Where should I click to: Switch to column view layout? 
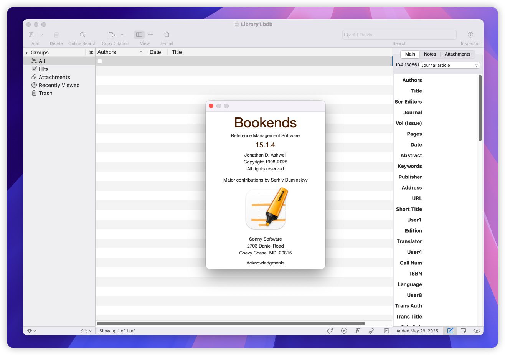139,35
